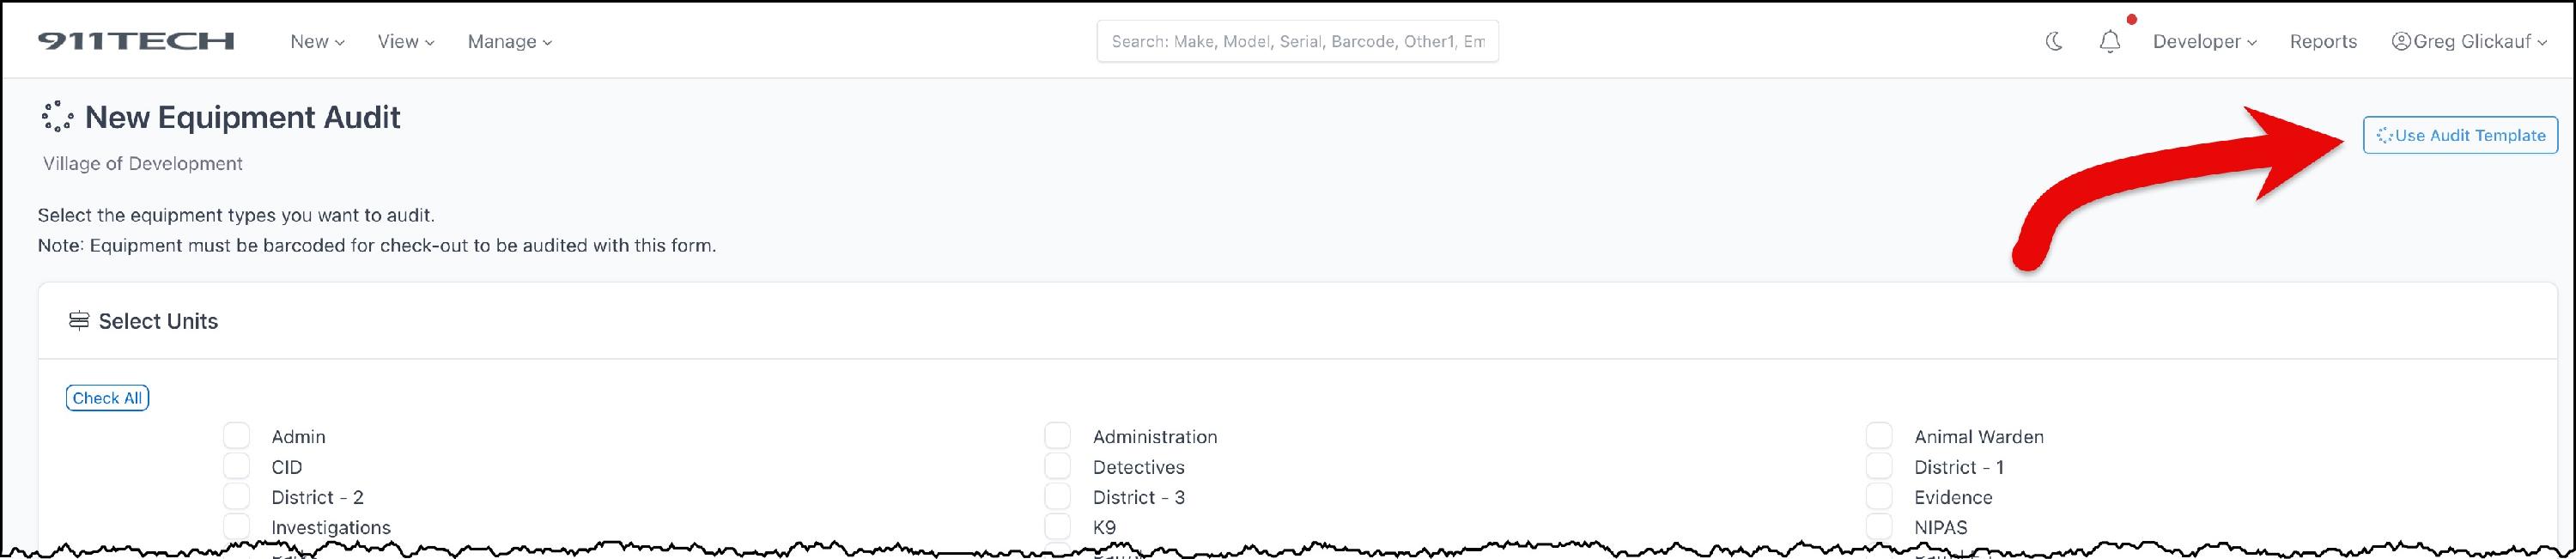Open the Reports page
This screenshot has width=2576, height=559.
[2322, 41]
